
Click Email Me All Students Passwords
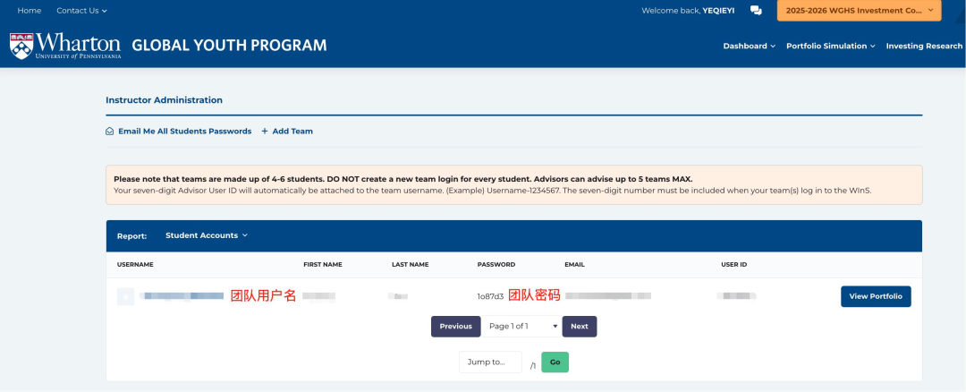[185, 132]
